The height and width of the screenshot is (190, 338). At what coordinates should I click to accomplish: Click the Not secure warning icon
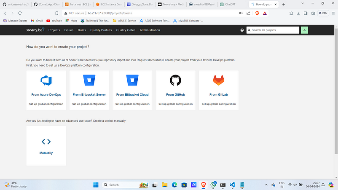[66, 13]
